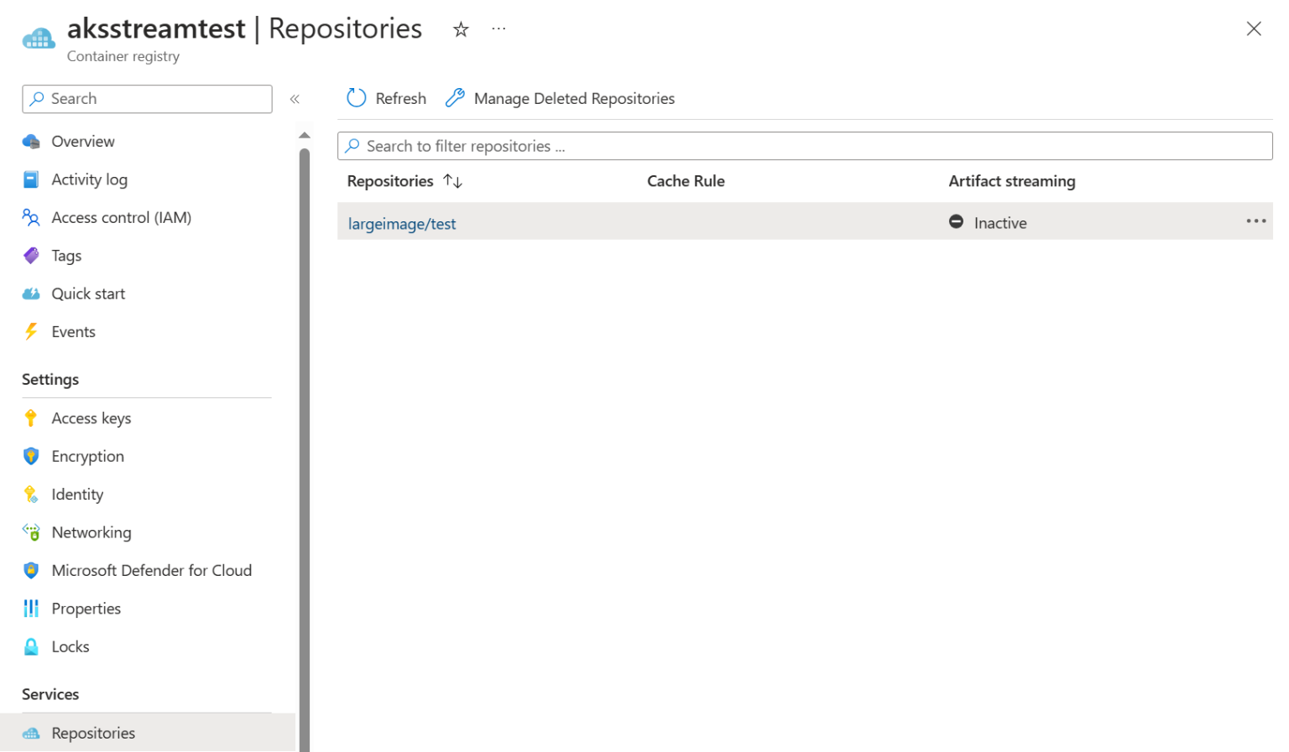The height and width of the screenshot is (752, 1289).
Task: Open the Locks settings page
Action: pyautogui.click(x=70, y=646)
